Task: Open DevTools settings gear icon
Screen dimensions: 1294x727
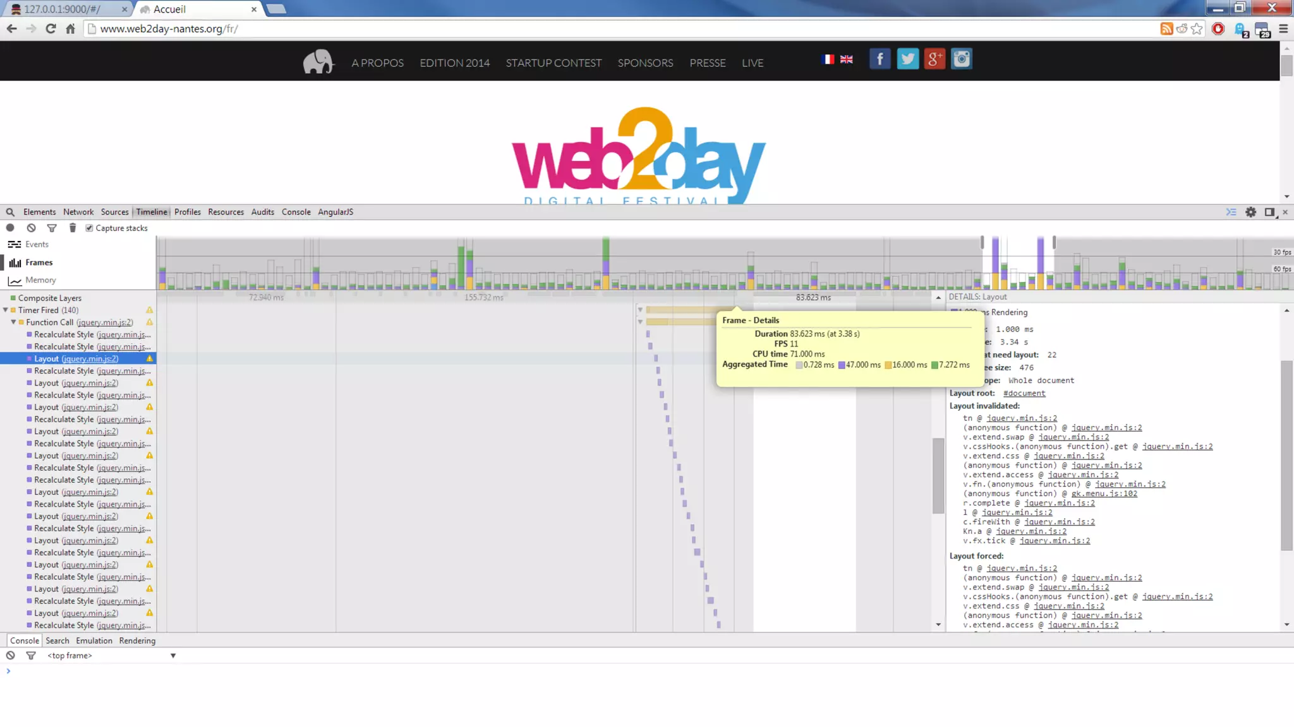Action: (x=1250, y=212)
